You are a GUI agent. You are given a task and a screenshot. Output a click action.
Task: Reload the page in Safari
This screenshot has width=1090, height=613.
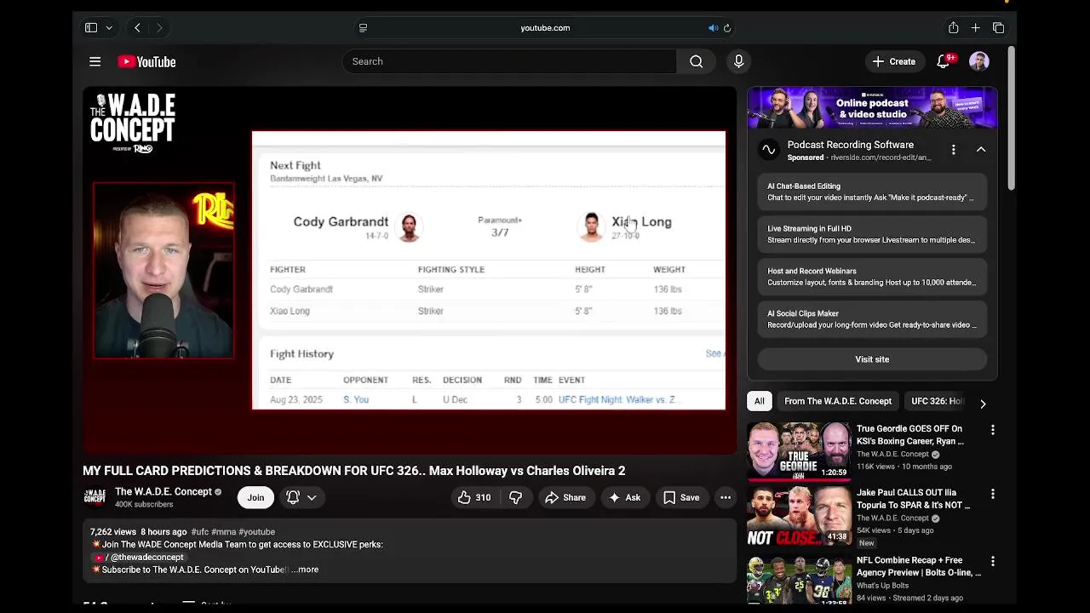[727, 28]
